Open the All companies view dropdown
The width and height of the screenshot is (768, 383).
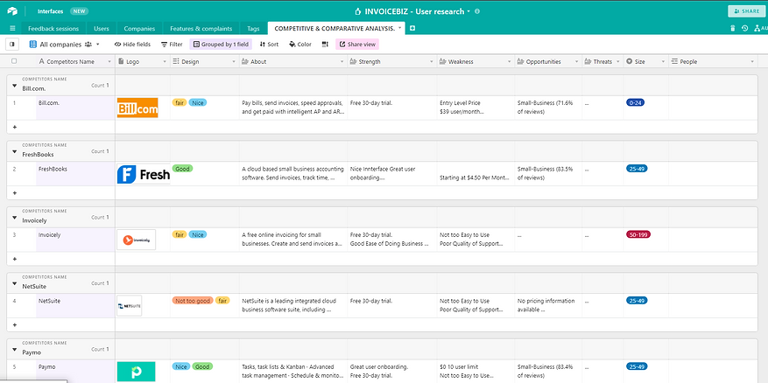pyautogui.click(x=64, y=44)
